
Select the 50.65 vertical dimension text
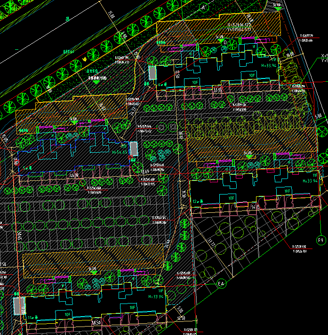point(20,236)
